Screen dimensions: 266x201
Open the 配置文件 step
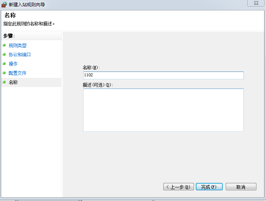click(17, 73)
